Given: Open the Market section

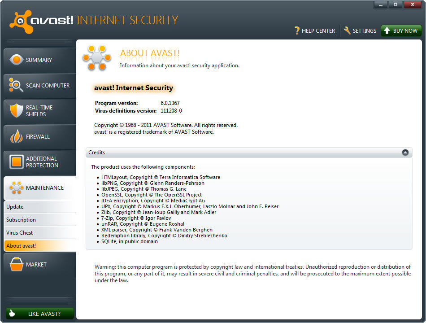Looking at the screenshot, I should point(40,265).
